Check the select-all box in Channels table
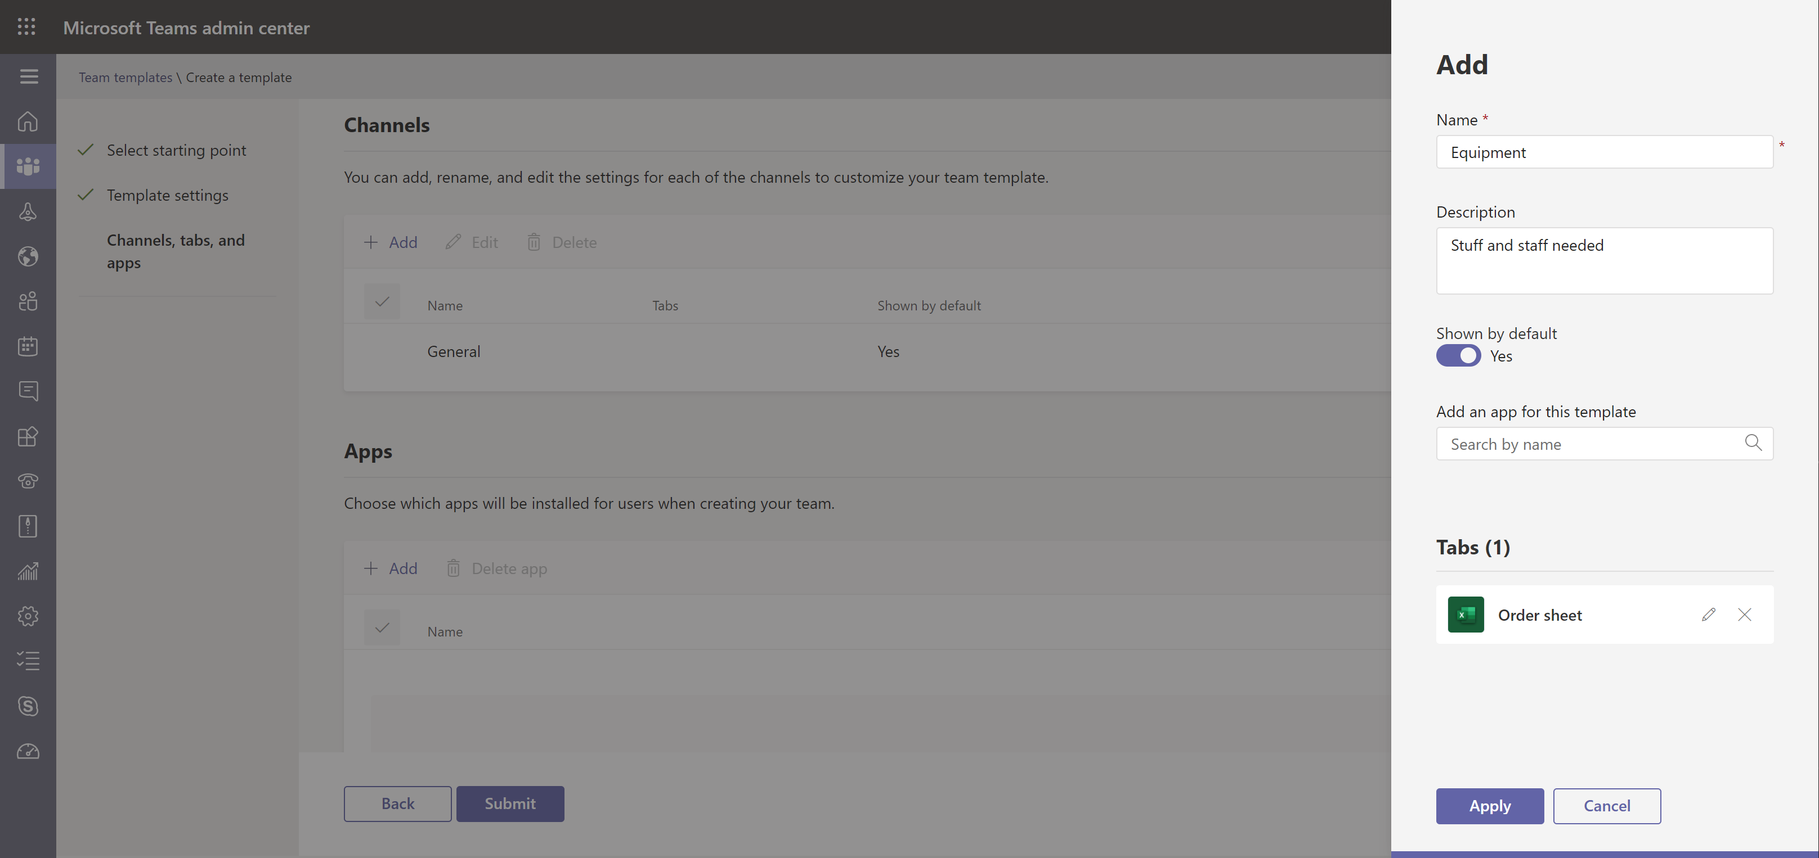 [382, 302]
